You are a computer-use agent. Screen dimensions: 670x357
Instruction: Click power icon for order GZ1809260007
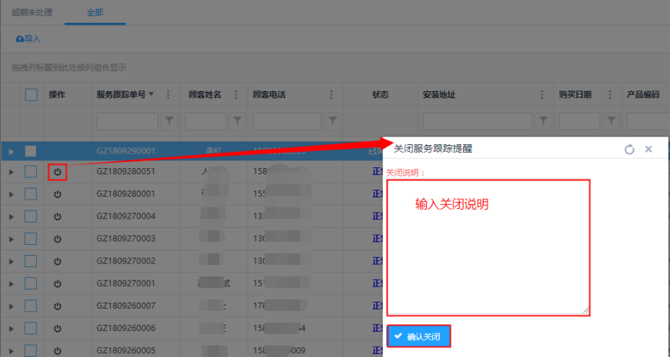58,306
